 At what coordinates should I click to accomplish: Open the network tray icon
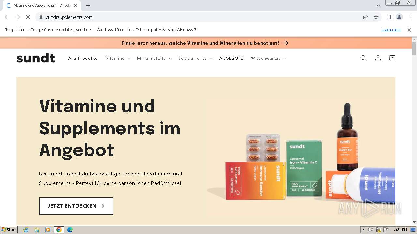click(x=378, y=230)
